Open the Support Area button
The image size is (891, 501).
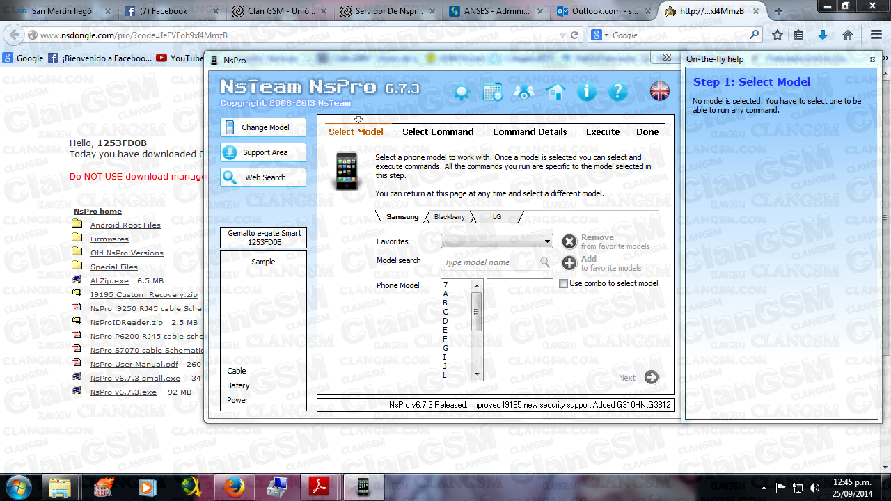point(263,152)
